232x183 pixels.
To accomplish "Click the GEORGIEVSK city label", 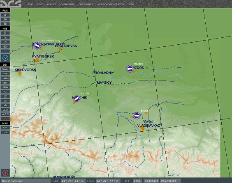I will click(x=66, y=46).
